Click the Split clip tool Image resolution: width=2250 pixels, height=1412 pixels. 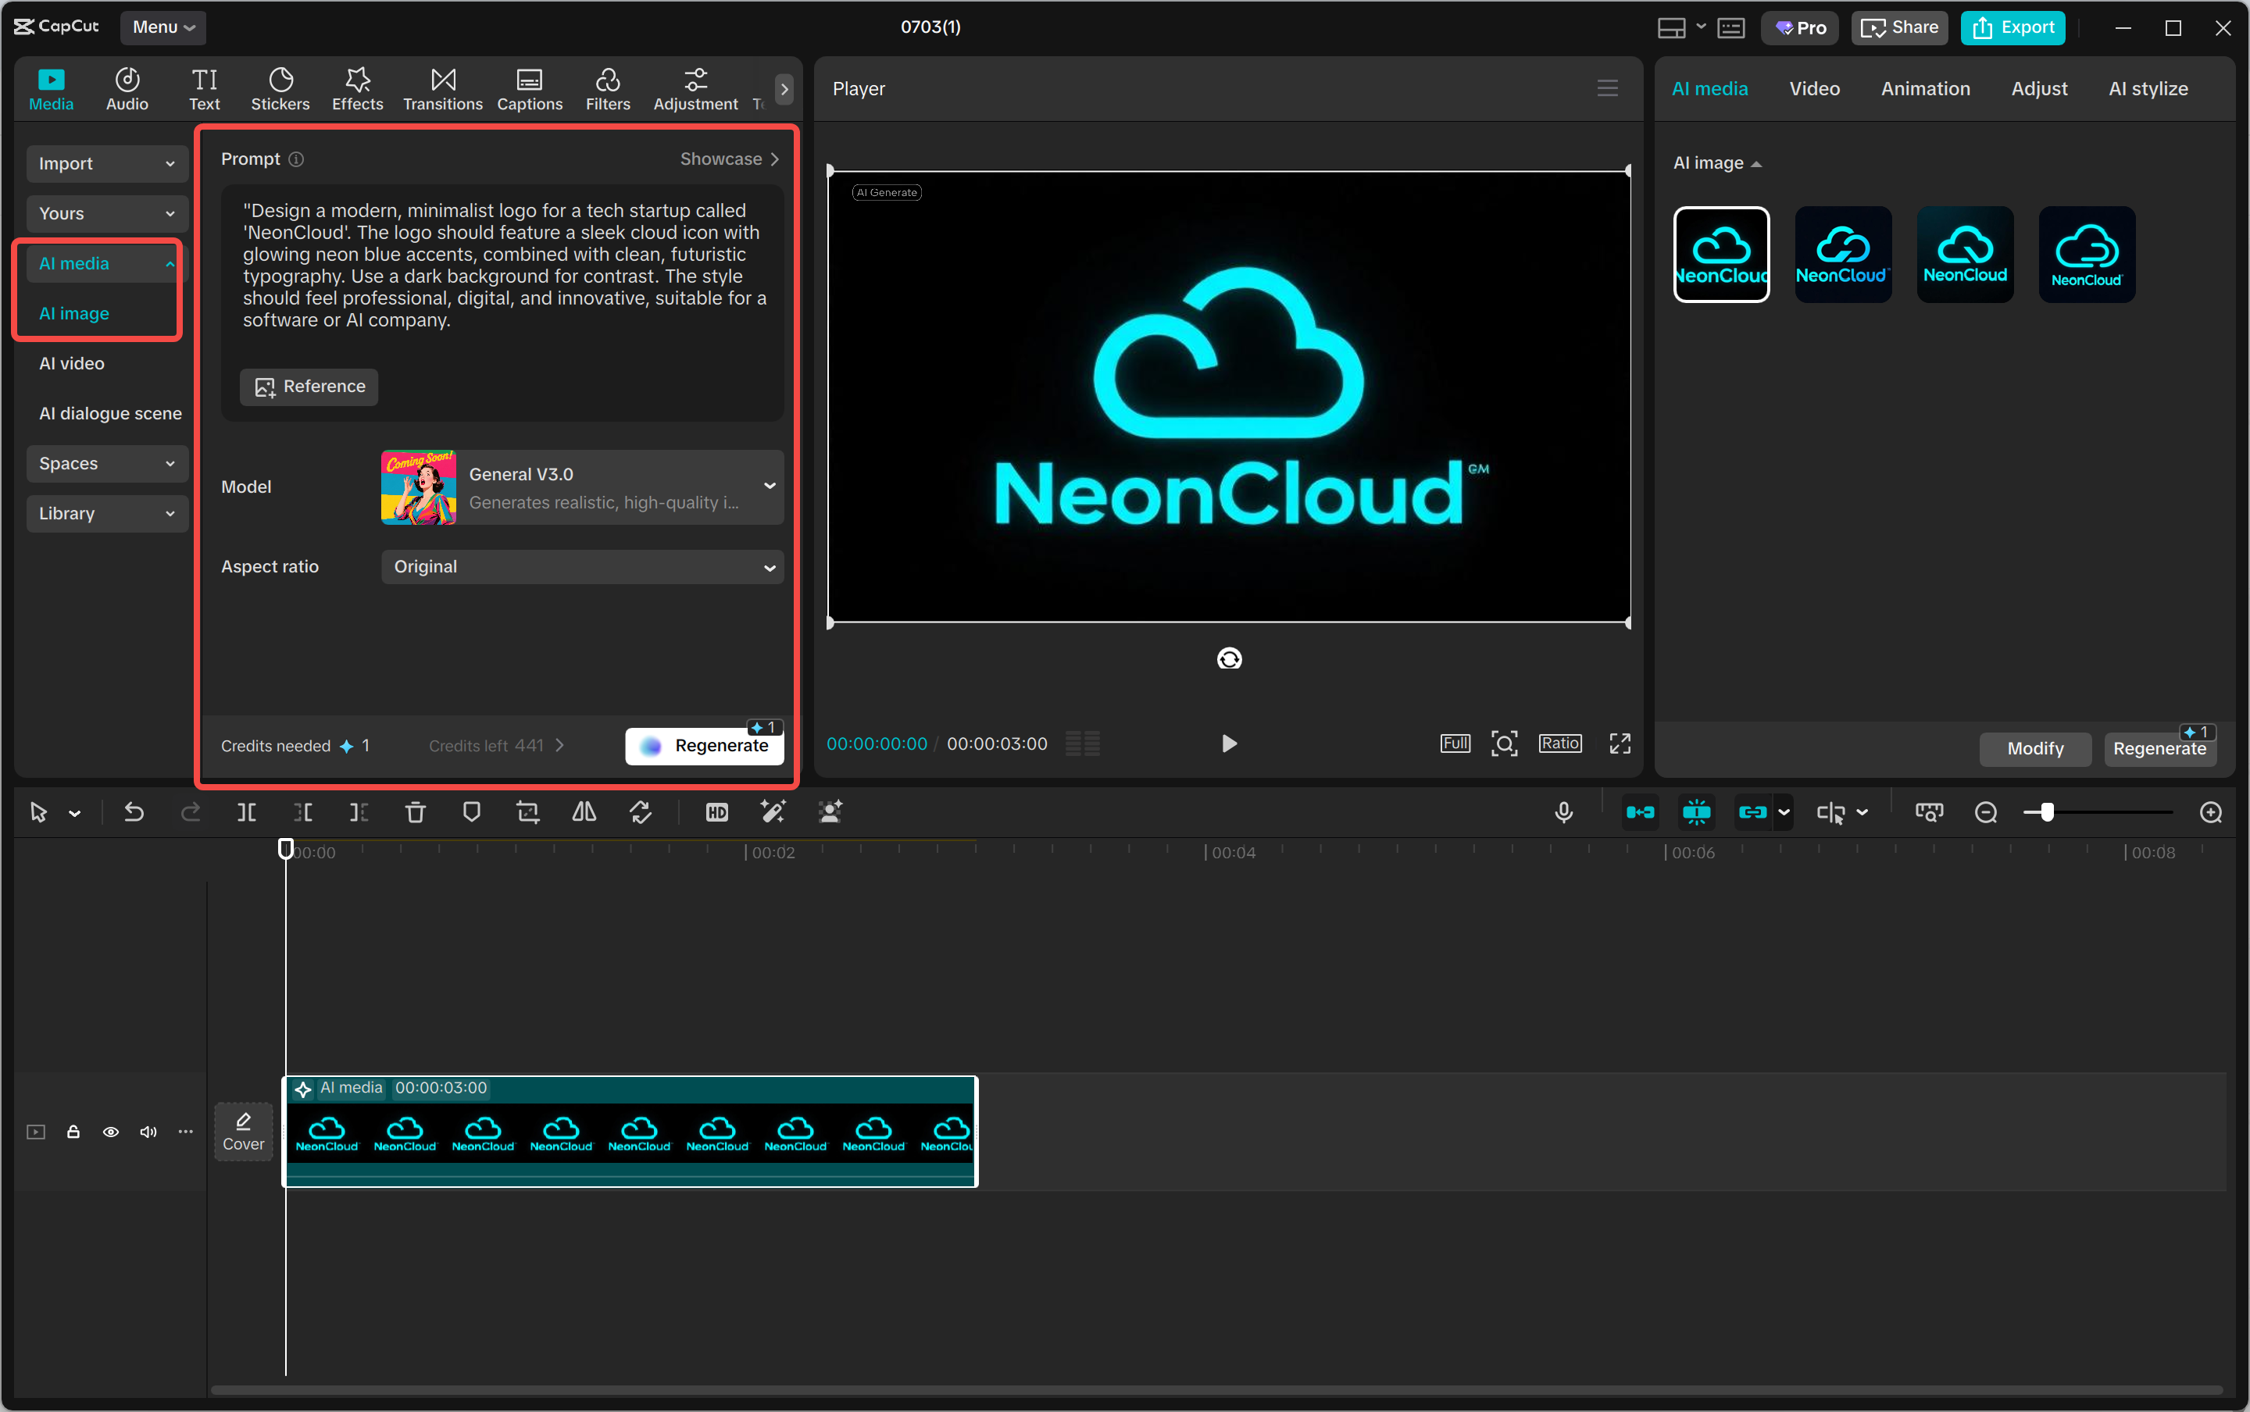point(247,812)
